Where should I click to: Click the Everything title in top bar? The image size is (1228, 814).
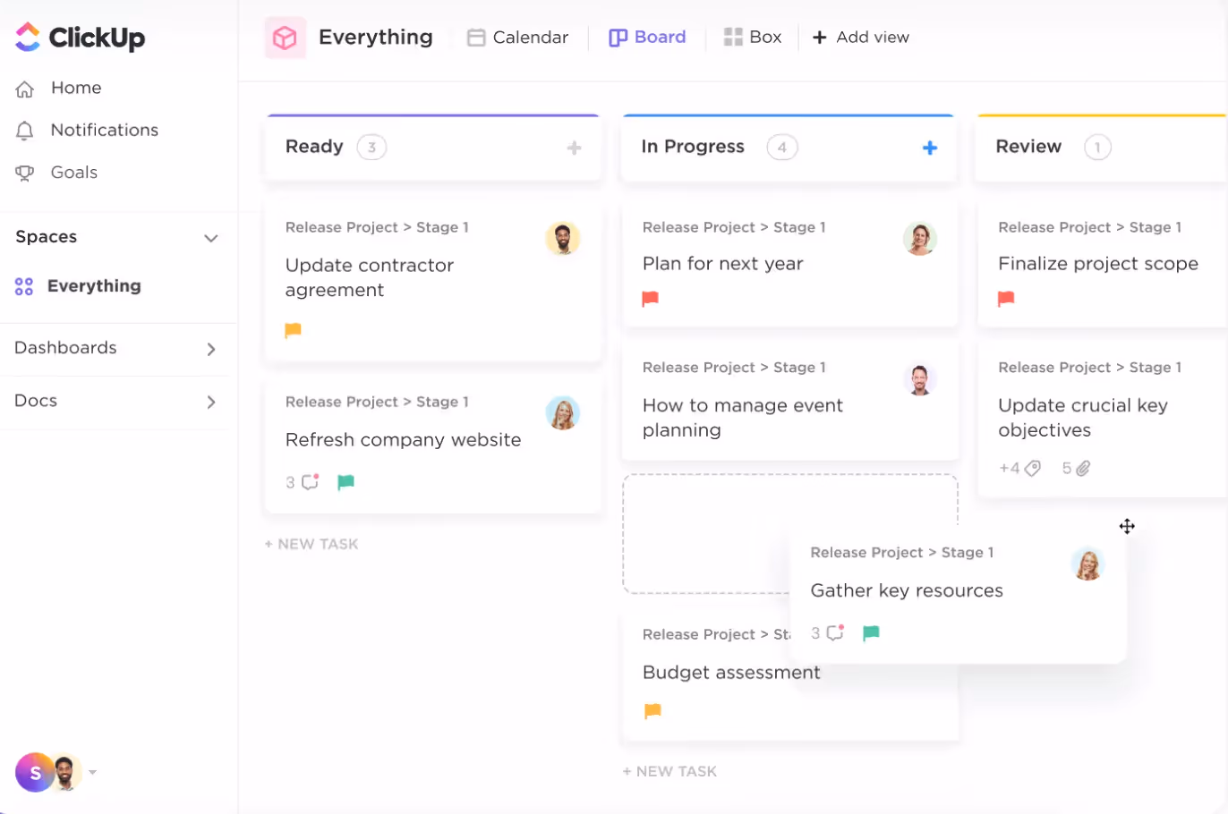click(376, 38)
